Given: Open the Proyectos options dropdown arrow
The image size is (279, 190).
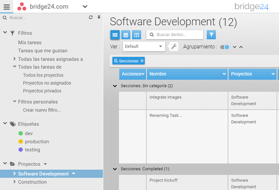Looking at the screenshot, I should [x=45, y=164].
